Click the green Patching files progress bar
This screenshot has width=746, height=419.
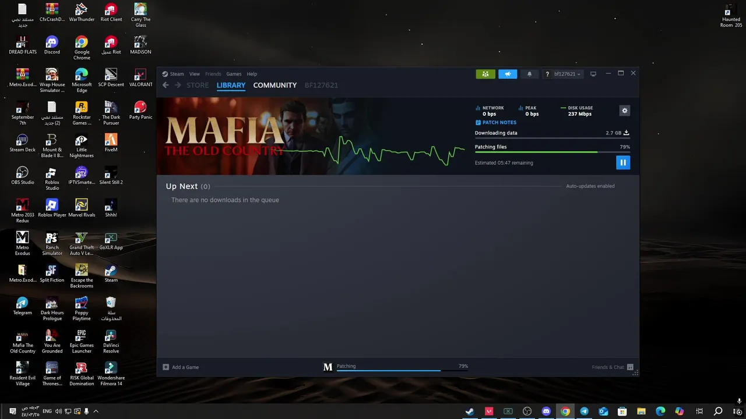point(552,152)
